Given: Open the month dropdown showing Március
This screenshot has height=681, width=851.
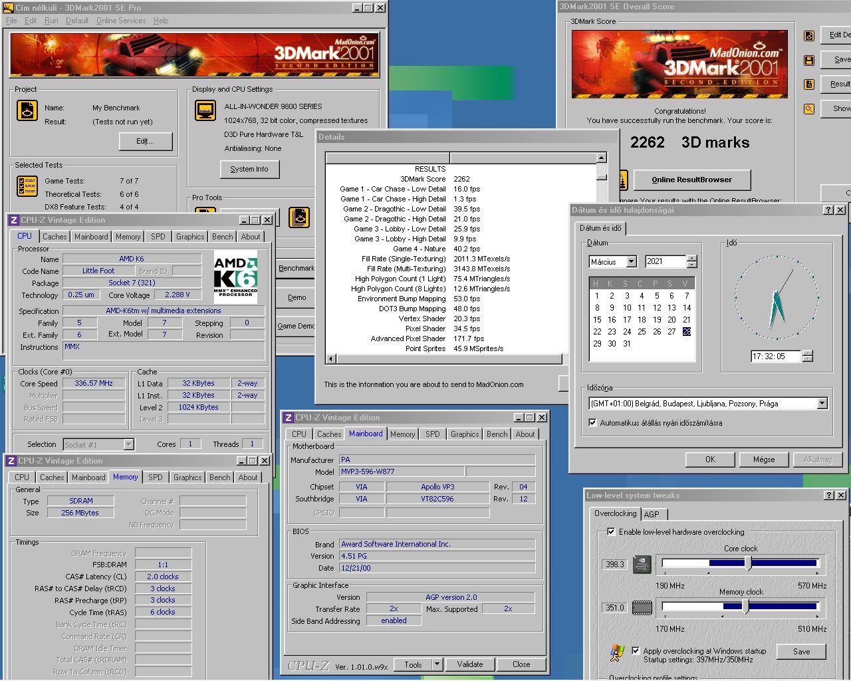Looking at the screenshot, I should pyautogui.click(x=632, y=262).
